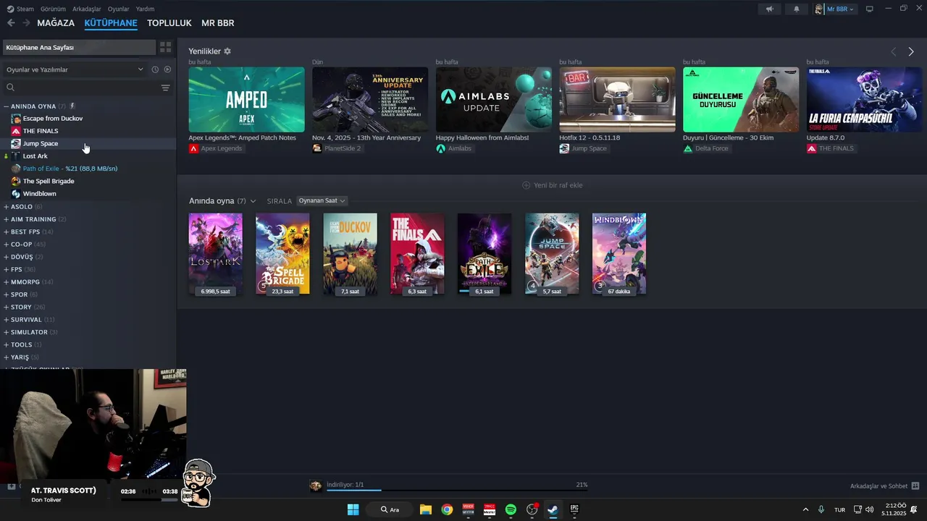Image resolution: width=927 pixels, height=521 pixels.
Task: Open Google Chrome from taskbar
Action: tap(447, 509)
